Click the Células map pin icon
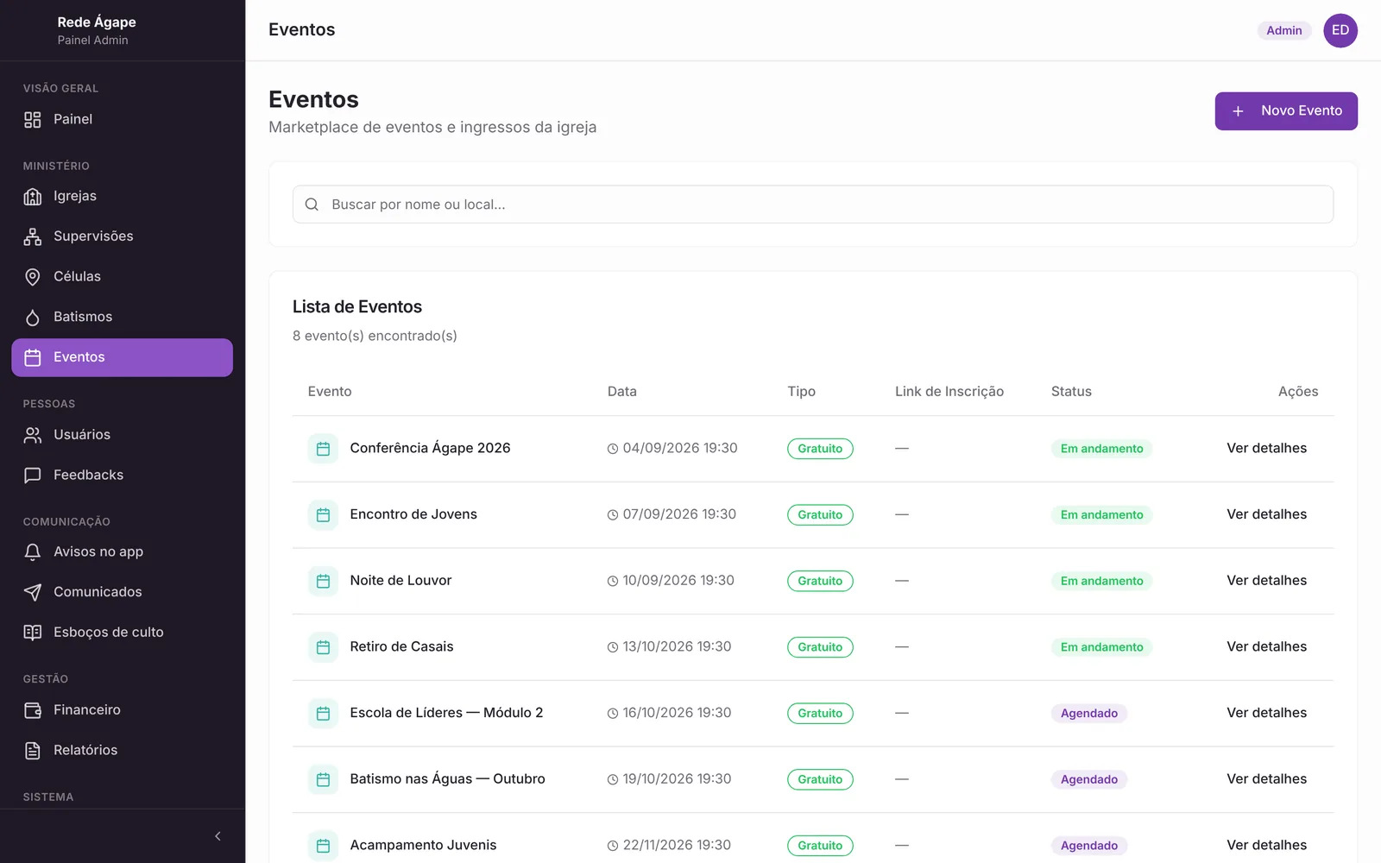Viewport: 1381px width, 863px height. 33,277
